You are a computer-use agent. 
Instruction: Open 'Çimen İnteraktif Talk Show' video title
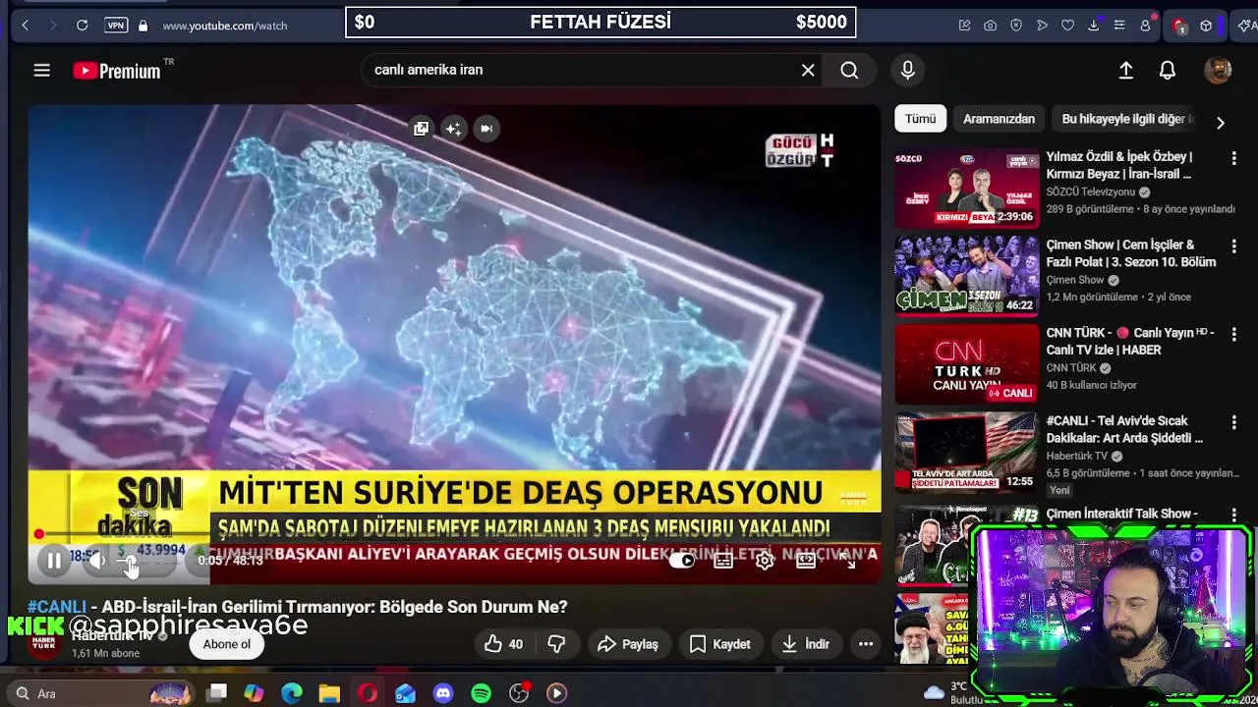(x=1121, y=514)
